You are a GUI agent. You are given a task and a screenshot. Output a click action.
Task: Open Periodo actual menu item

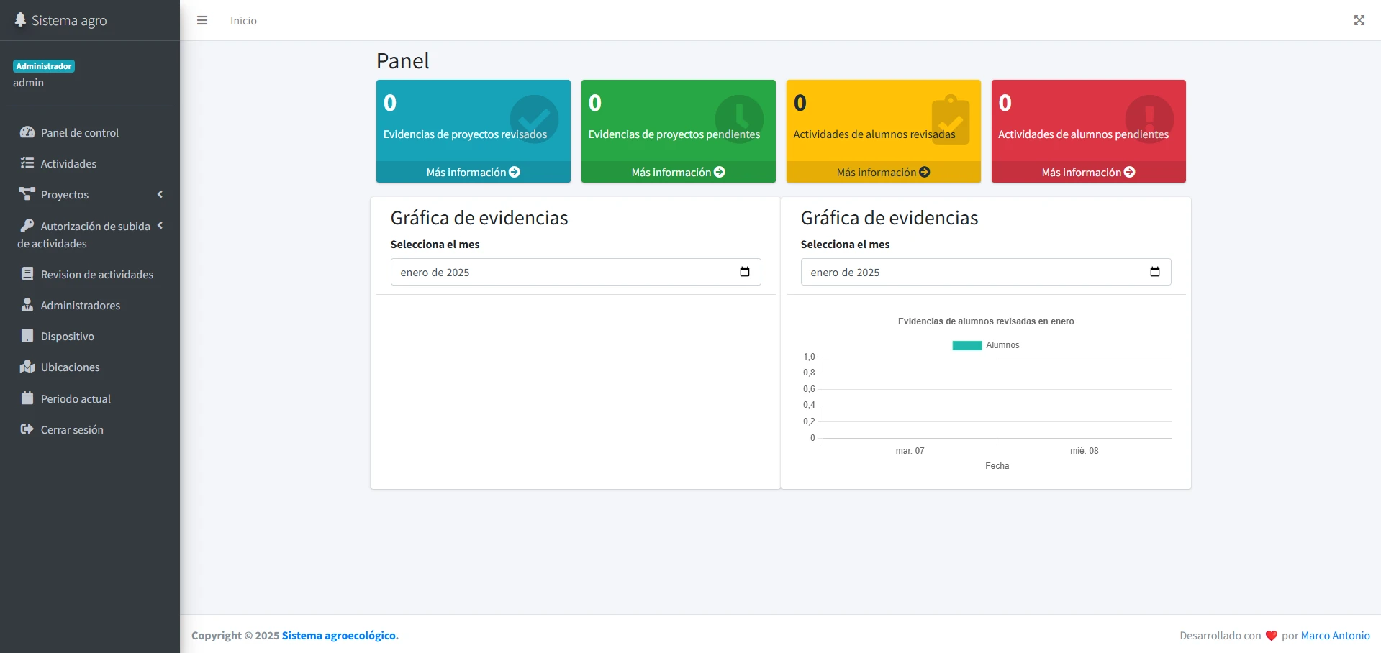(x=90, y=398)
